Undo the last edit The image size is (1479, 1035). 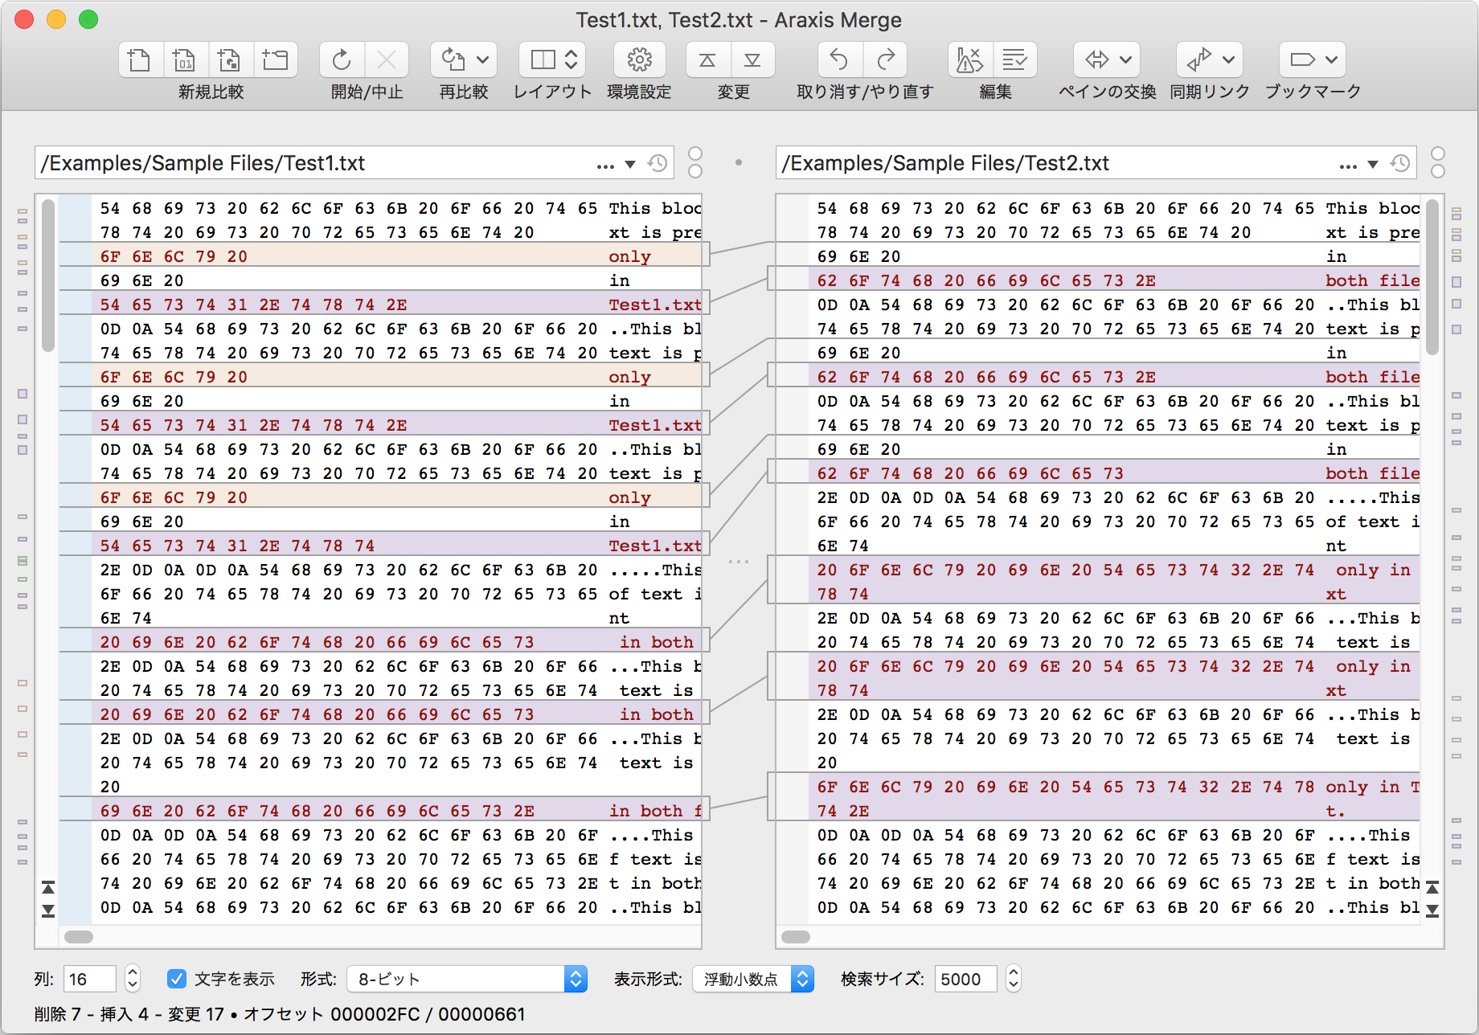(x=838, y=59)
